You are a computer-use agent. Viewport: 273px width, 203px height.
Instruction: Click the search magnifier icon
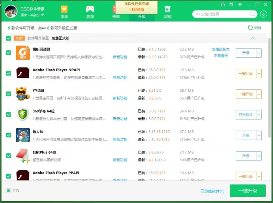pos(253,14)
